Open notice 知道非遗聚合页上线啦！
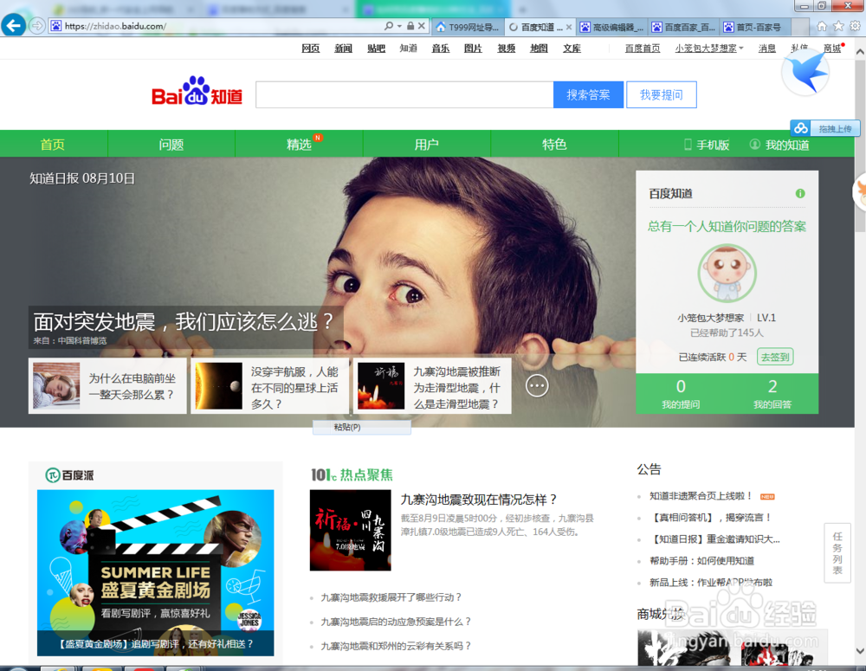 [x=701, y=496]
